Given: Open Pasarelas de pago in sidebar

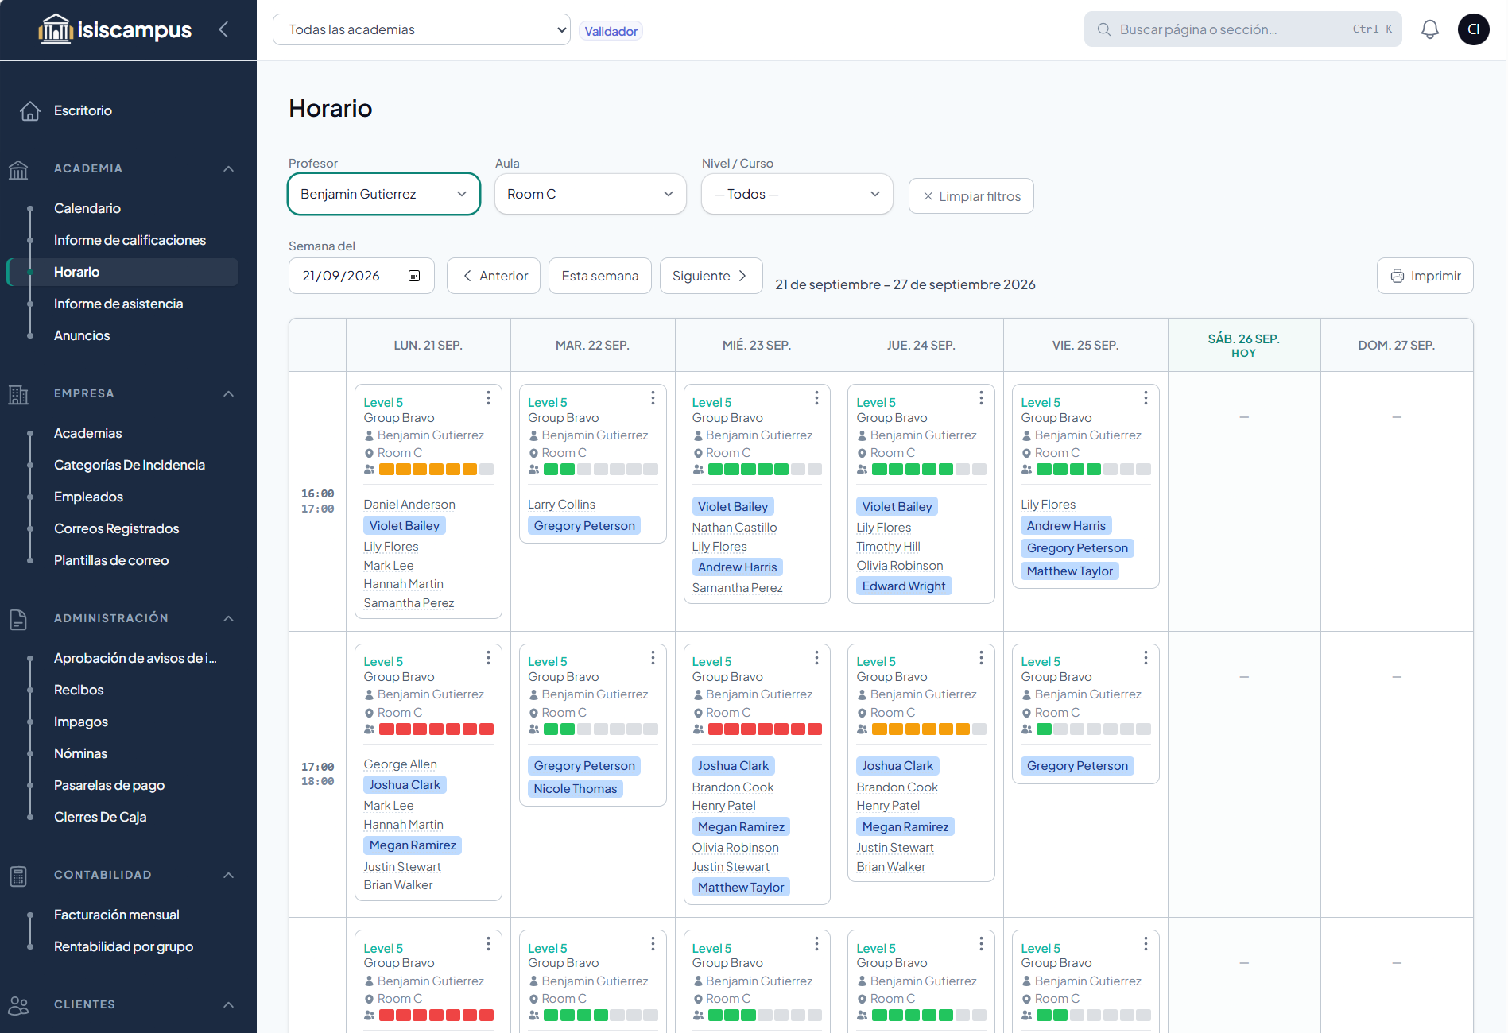Looking at the screenshot, I should point(110,785).
